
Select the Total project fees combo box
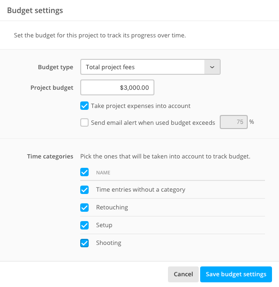pyautogui.click(x=150, y=67)
